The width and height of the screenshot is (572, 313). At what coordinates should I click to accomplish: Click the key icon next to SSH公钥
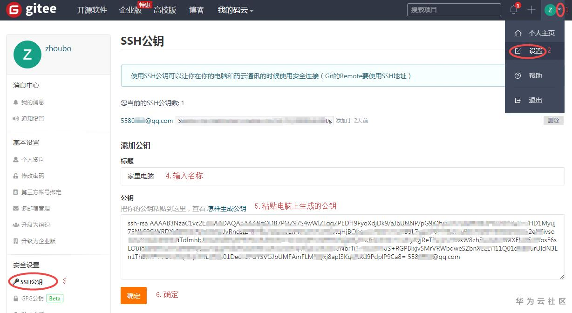pos(16,282)
